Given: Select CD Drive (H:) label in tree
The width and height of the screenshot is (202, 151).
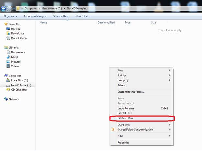Looking at the screenshot, I should 19,90.
